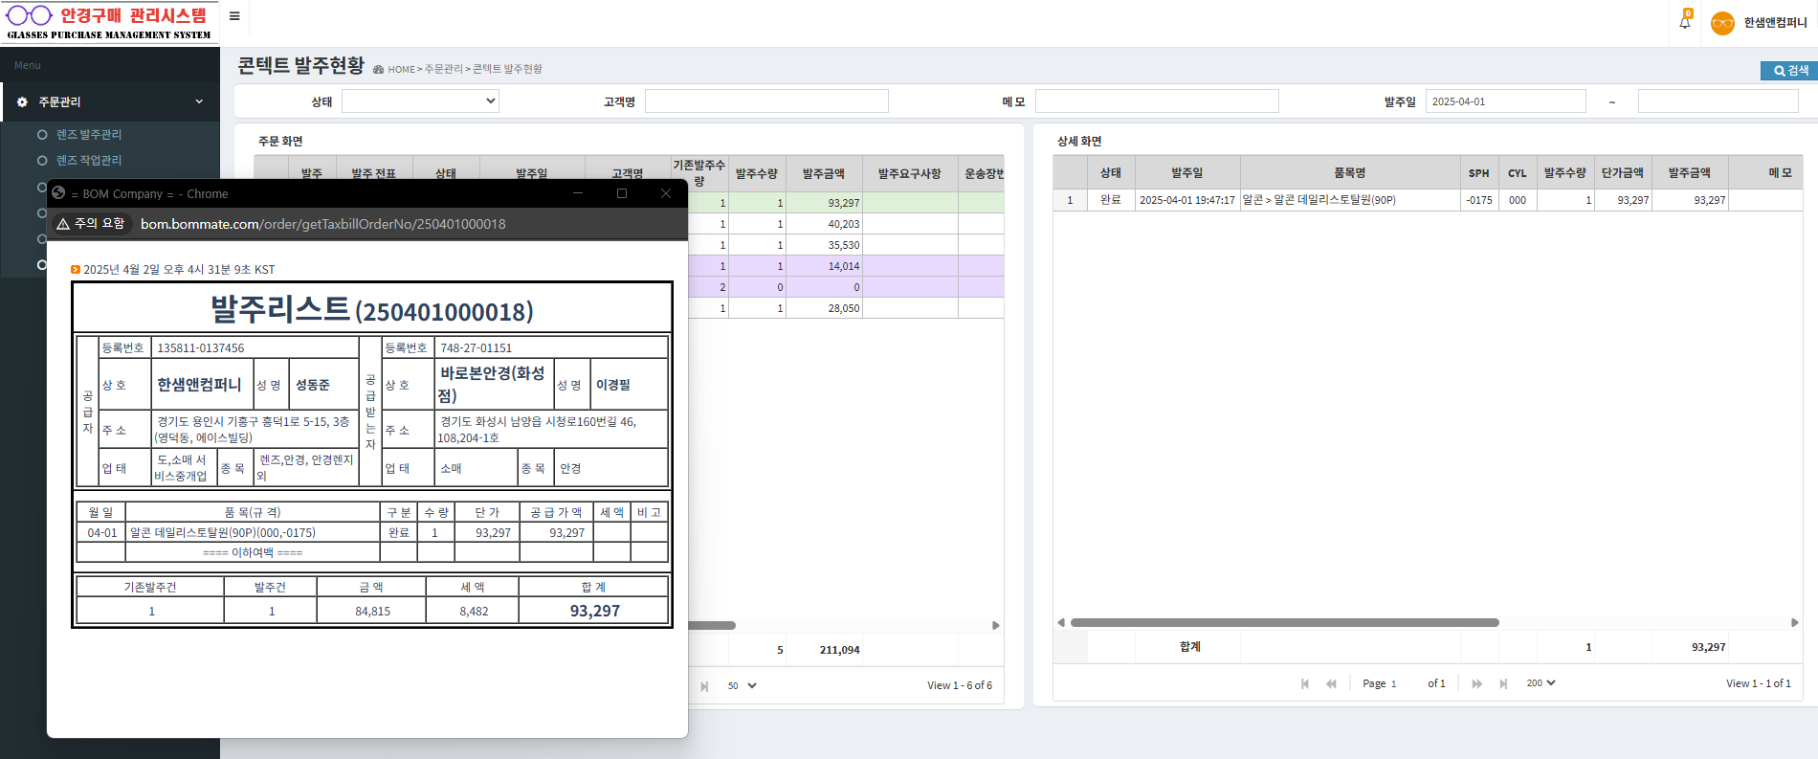Collapse the 주문관리 menu chevron
Viewport: 1818px width, 759px height.
(199, 101)
